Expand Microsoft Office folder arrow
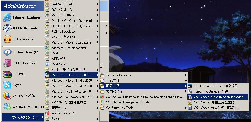 click(98, 15)
